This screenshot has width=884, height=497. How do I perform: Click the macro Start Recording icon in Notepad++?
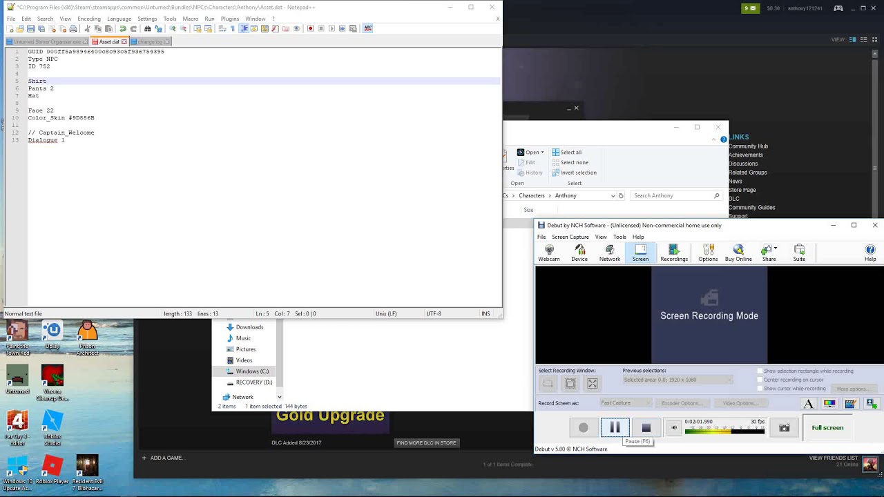(x=310, y=28)
